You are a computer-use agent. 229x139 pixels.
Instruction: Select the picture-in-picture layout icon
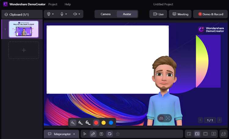[197, 134]
